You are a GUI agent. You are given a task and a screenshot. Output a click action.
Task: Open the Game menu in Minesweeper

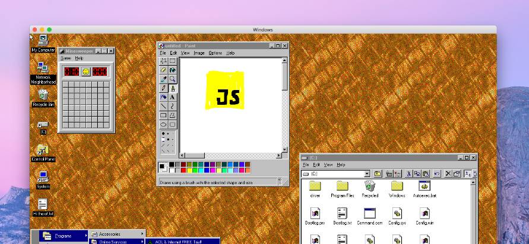[65, 58]
